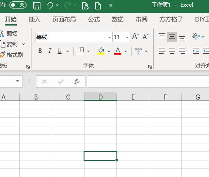This screenshot has height=177, width=209.
Task: Open Customize Quick Access Toolbar dropdown
Action: (111, 5)
